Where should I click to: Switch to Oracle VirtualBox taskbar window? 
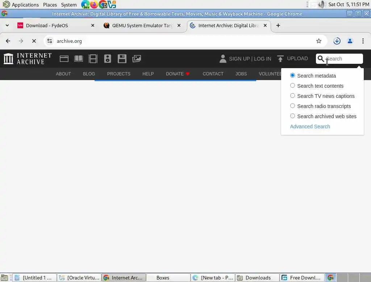click(79, 278)
